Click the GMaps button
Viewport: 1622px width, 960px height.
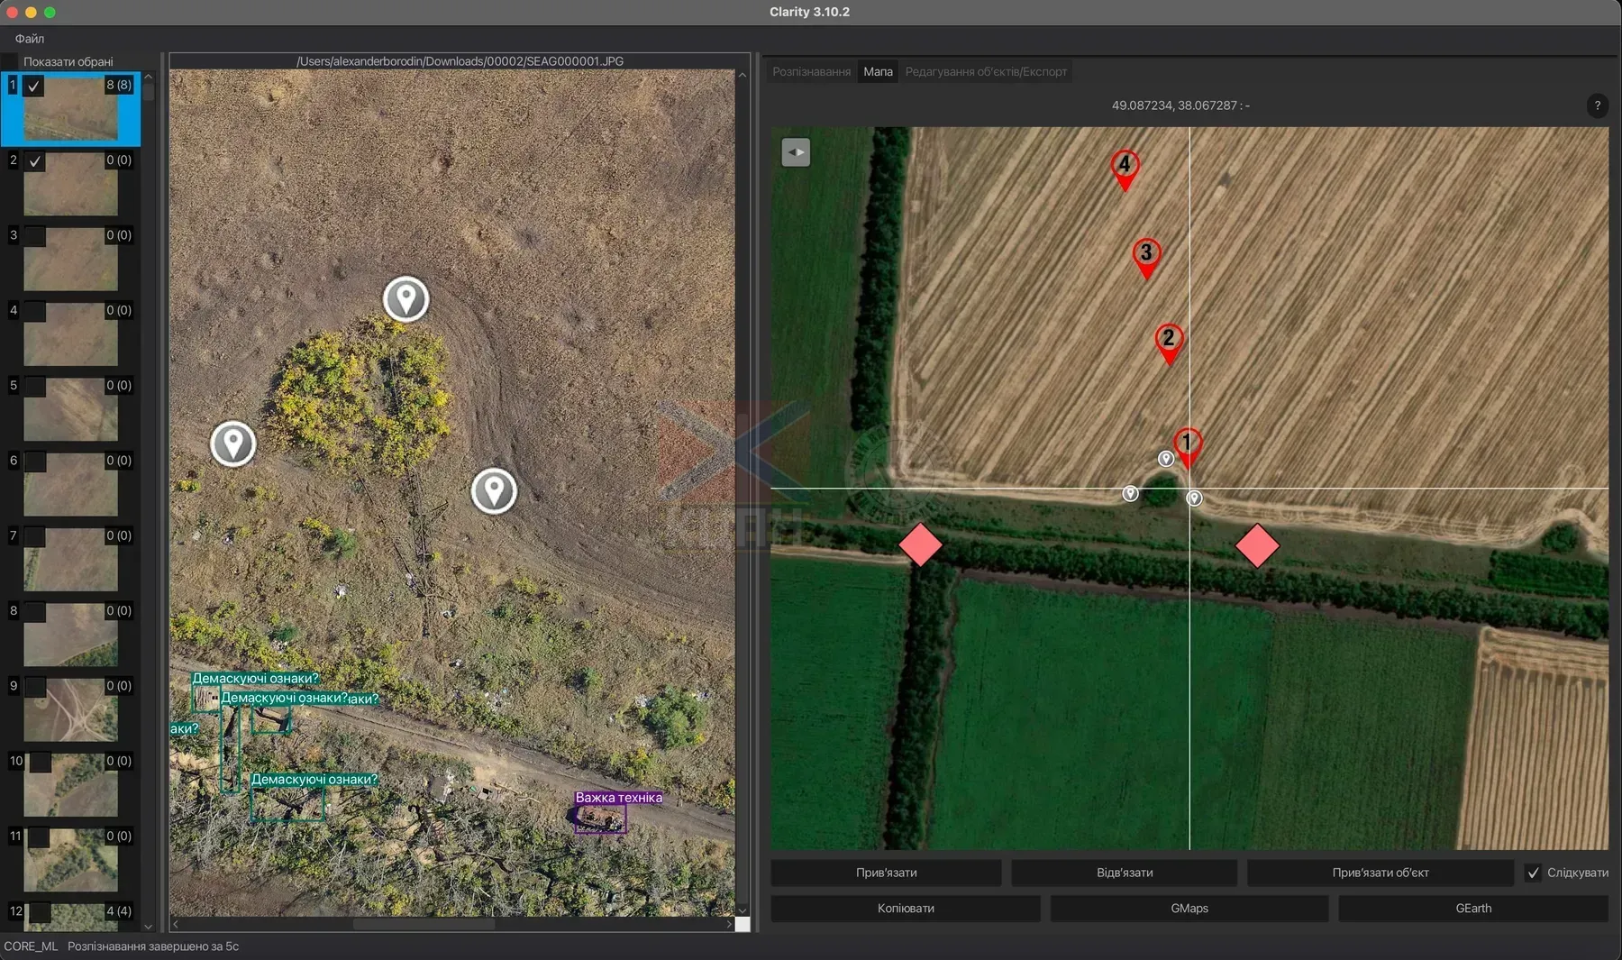[x=1189, y=909]
